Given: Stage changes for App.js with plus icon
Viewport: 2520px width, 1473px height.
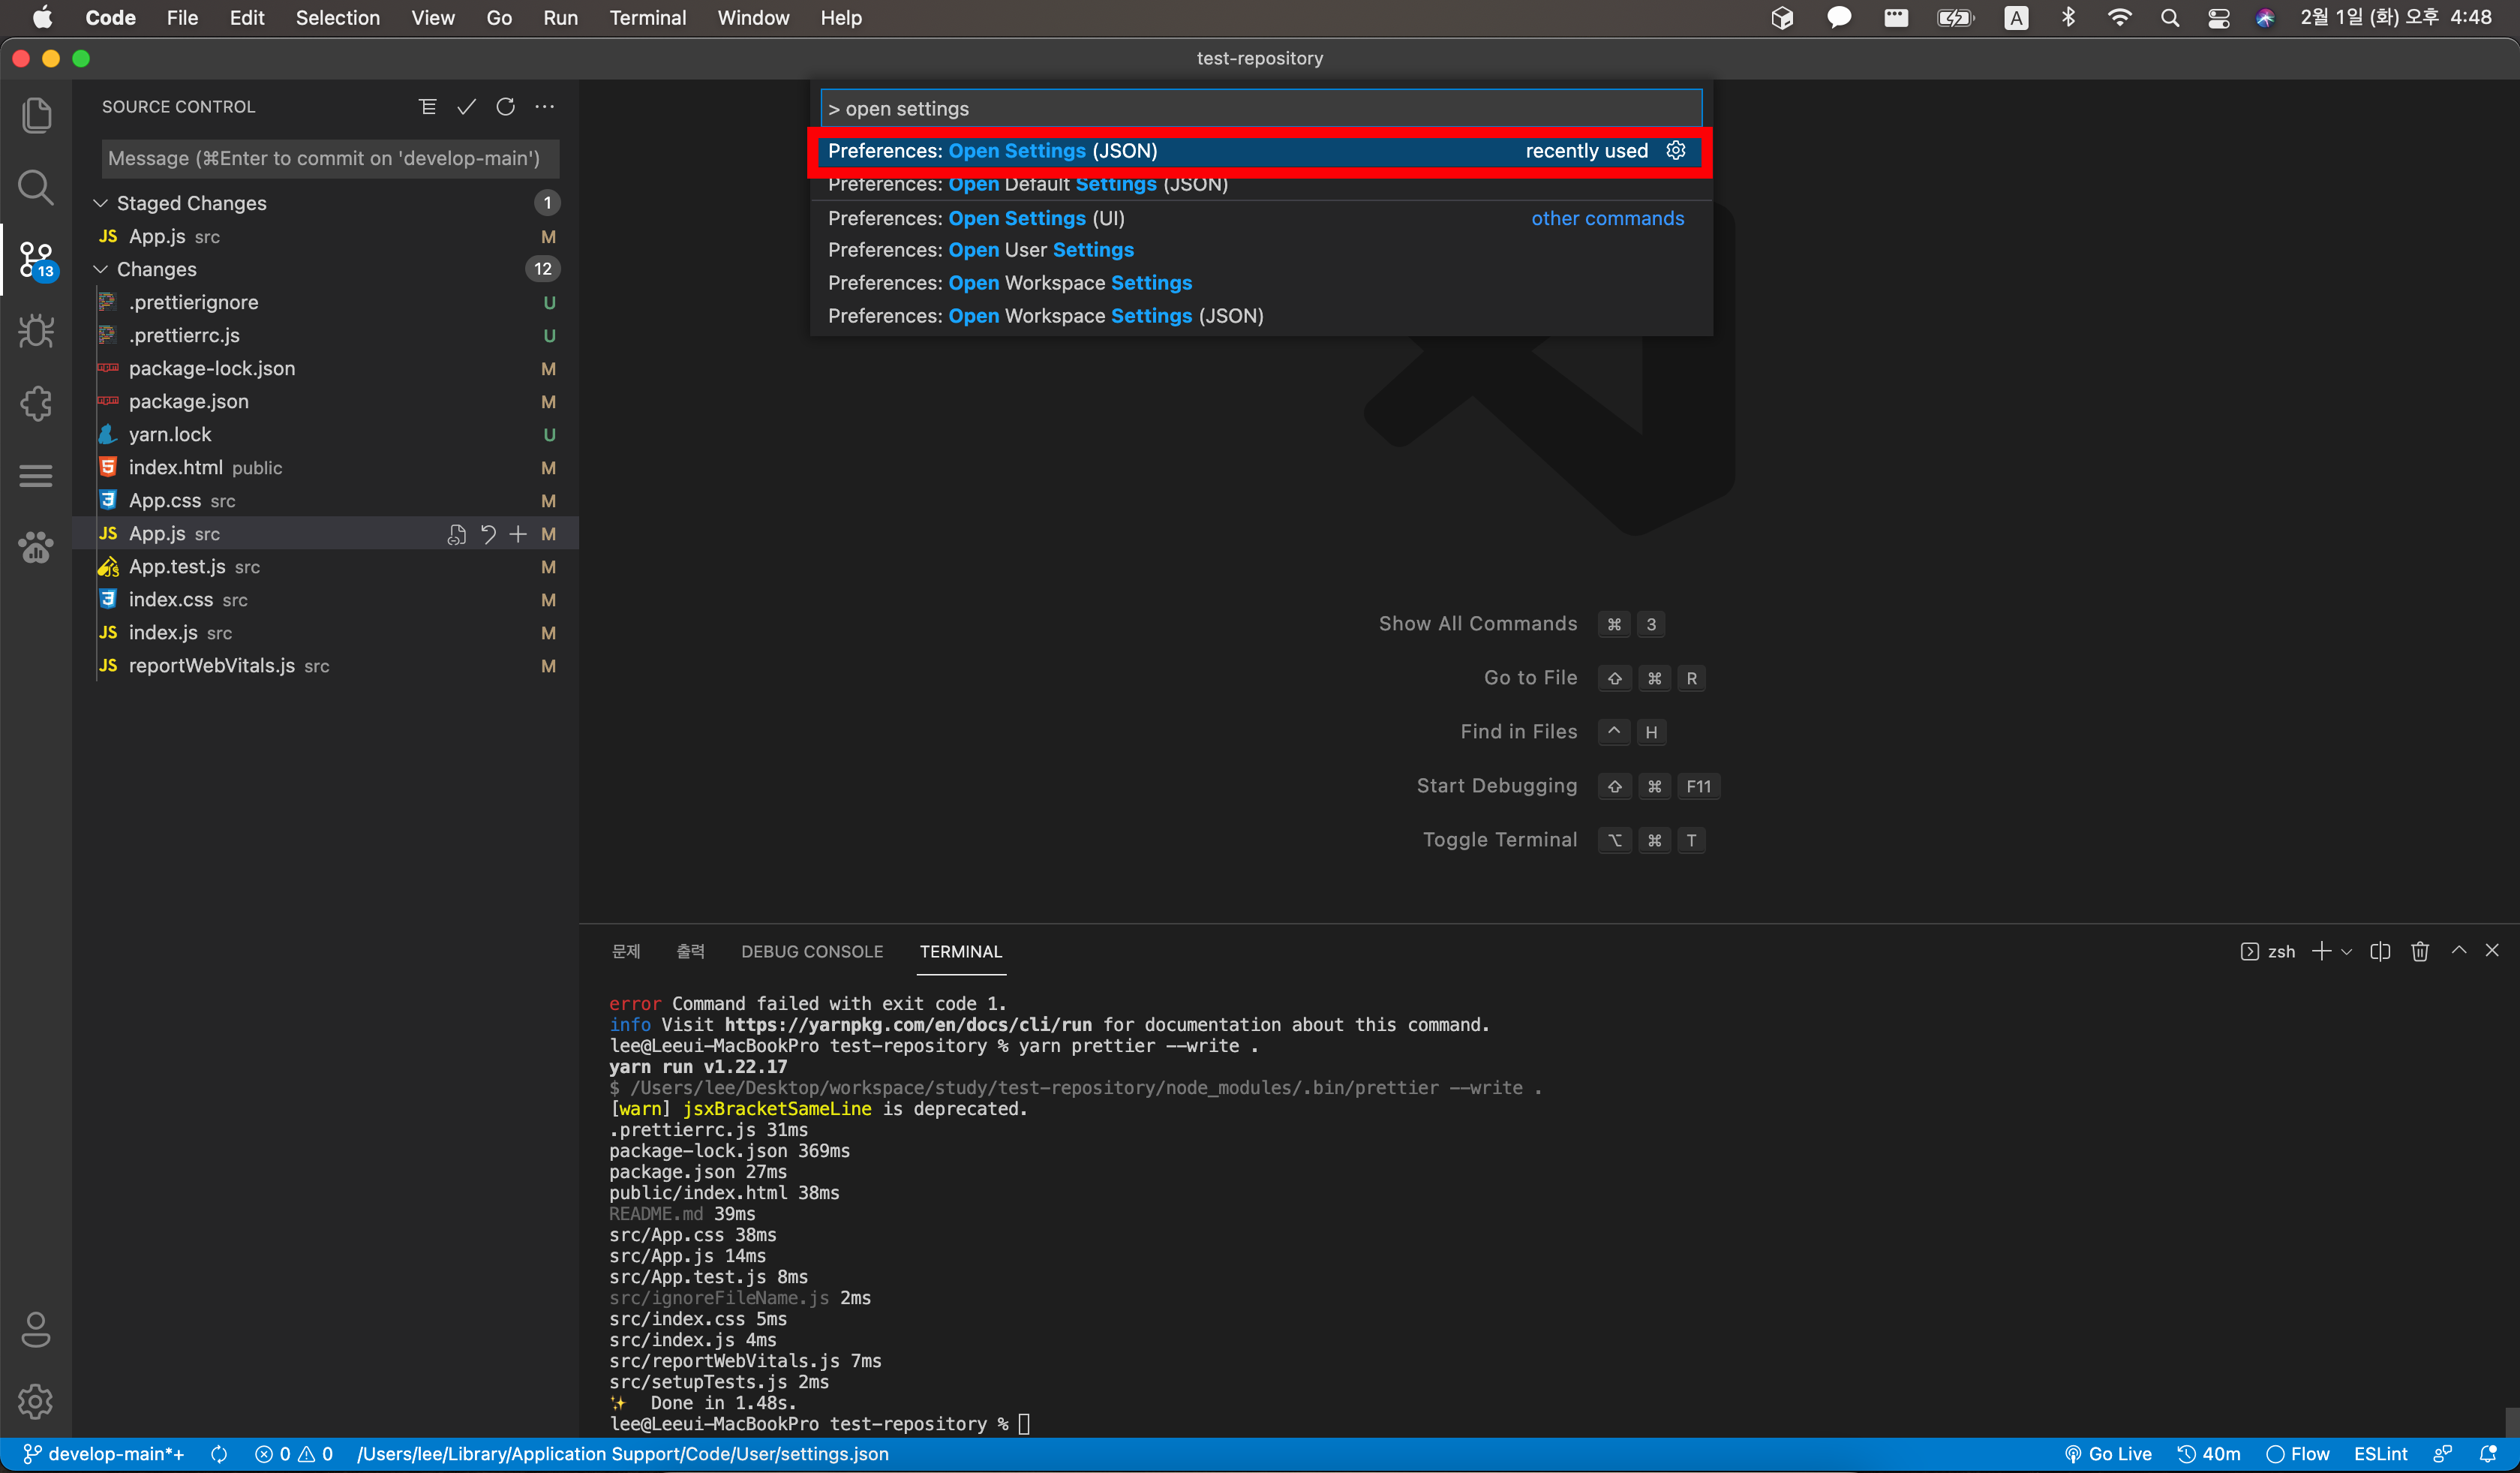Looking at the screenshot, I should [518, 534].
